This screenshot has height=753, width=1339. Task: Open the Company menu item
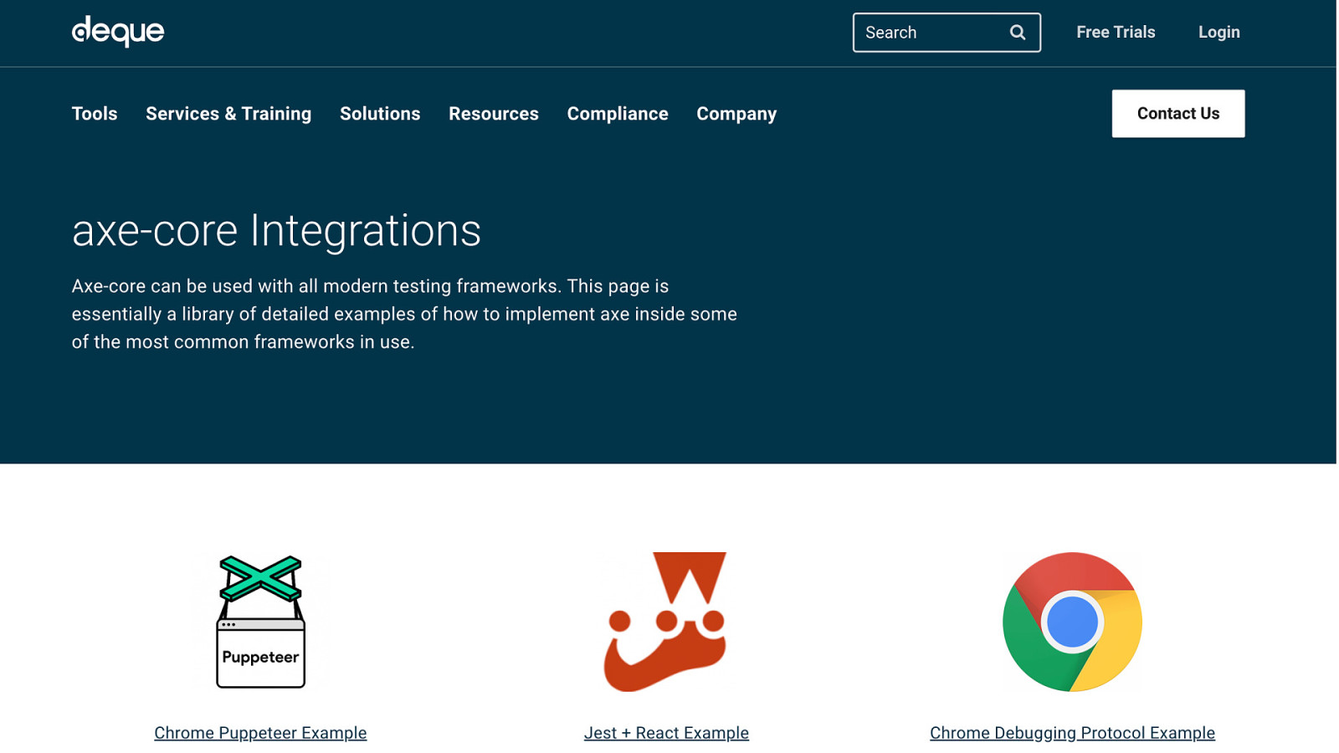[736, 114]
